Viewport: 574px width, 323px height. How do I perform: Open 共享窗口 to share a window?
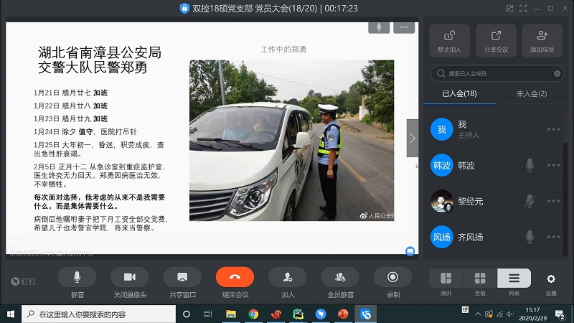[182, 277]
